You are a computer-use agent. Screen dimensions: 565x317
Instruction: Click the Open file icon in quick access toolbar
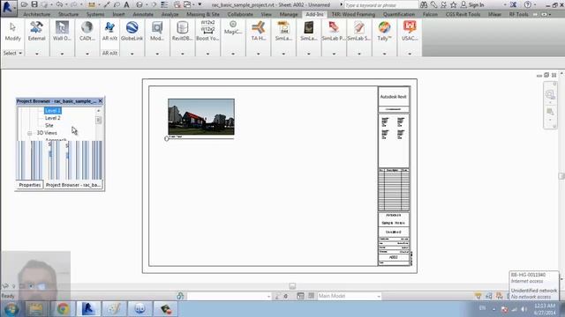click(x=25, y=4)
